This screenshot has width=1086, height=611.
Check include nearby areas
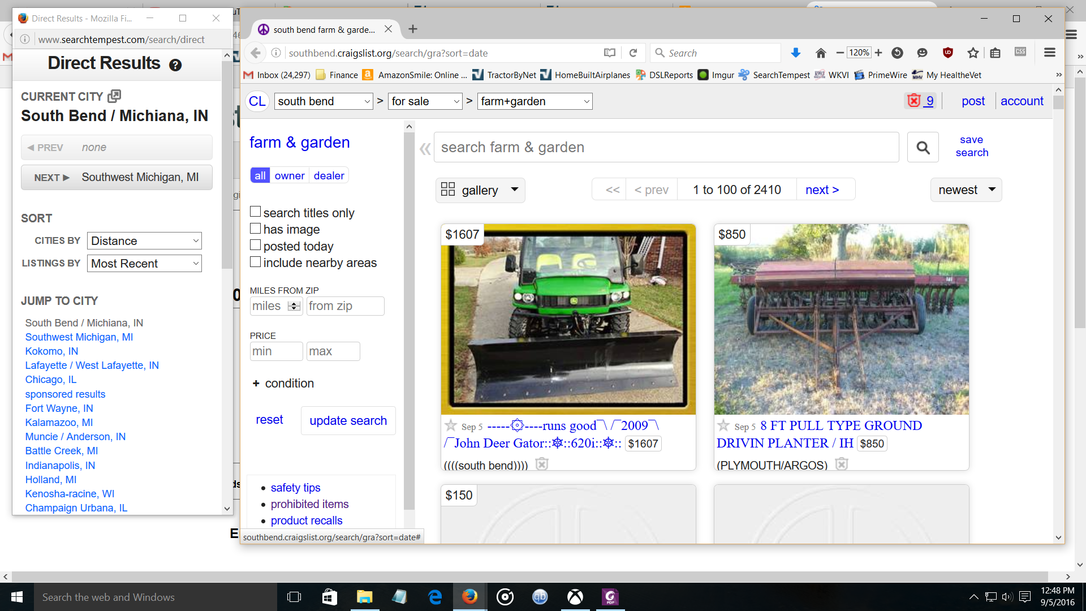256,262
